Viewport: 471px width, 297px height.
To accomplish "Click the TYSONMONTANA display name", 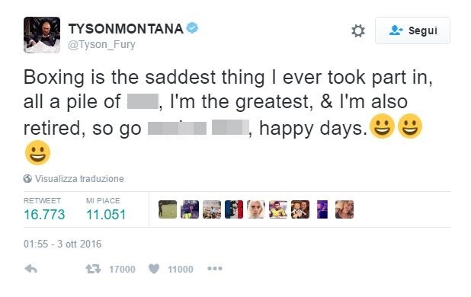I will point(126,29).
